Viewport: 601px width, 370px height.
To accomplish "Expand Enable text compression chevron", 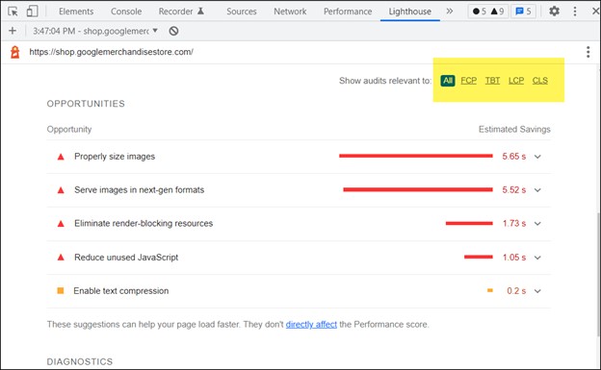I will point(537,291).
